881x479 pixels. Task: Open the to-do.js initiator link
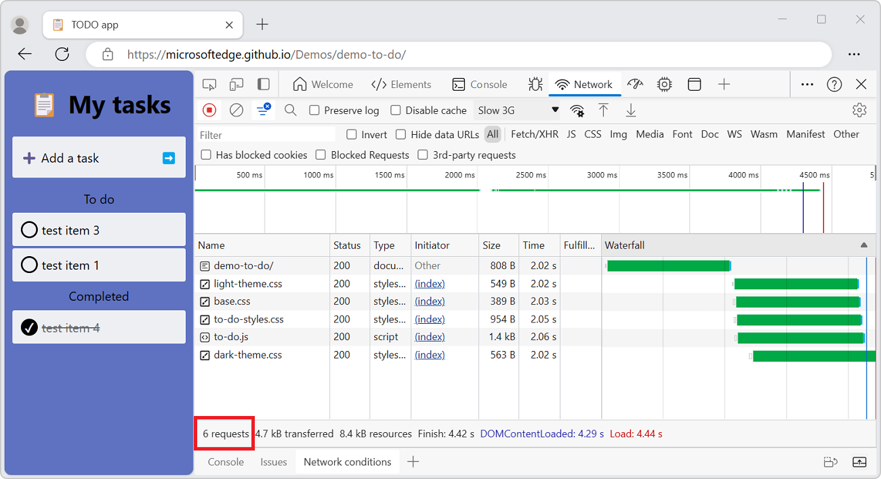click(x=430, y=337)
